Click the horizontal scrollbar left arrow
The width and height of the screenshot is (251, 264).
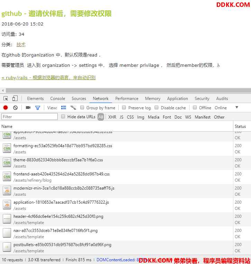[3, 90]
